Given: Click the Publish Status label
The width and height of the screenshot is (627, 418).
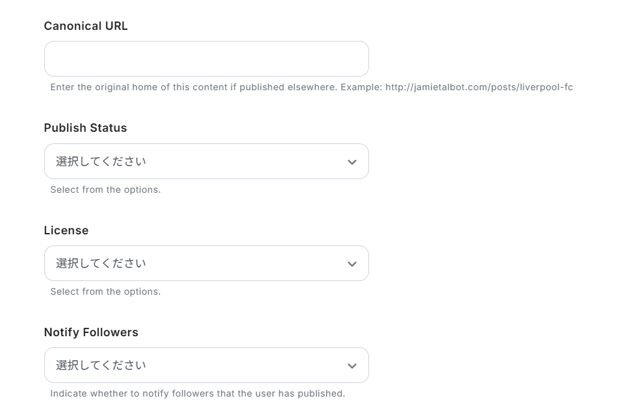Looking at the screenshot, I should pyautogui.click(x=85, y=128).
